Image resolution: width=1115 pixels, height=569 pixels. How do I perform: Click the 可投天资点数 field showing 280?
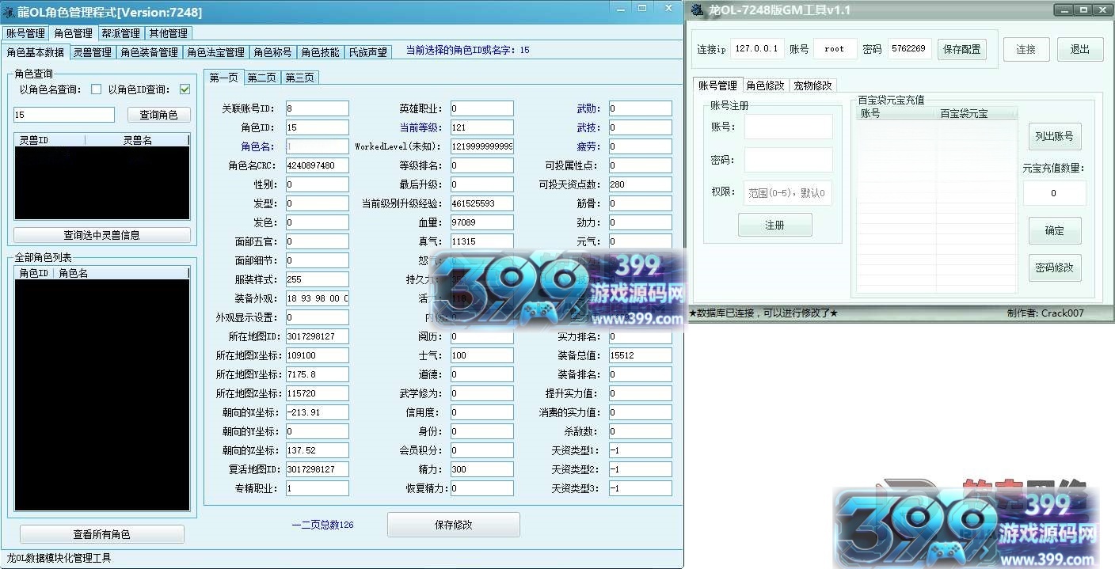[640, 184]
